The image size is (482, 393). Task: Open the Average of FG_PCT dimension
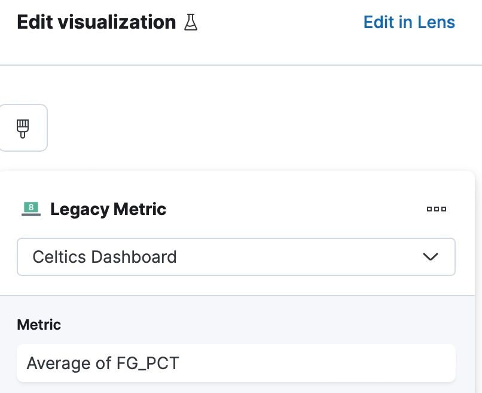pyautogui.click(x=236, y=363)
